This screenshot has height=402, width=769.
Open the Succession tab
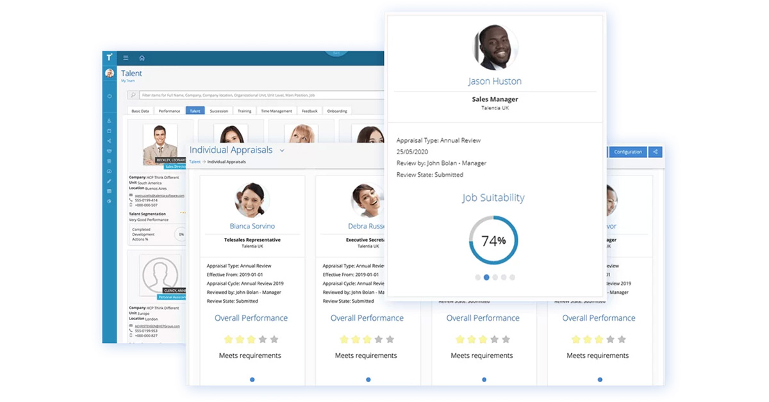coord(219,111)
